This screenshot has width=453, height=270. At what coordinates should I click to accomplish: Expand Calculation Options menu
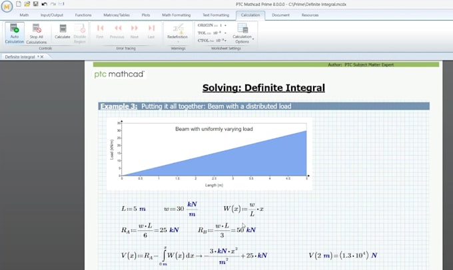(x=242, y=33)
